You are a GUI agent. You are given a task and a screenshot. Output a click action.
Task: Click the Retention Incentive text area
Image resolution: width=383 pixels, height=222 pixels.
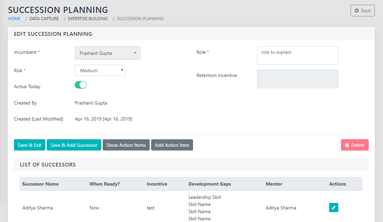point(297,79)
